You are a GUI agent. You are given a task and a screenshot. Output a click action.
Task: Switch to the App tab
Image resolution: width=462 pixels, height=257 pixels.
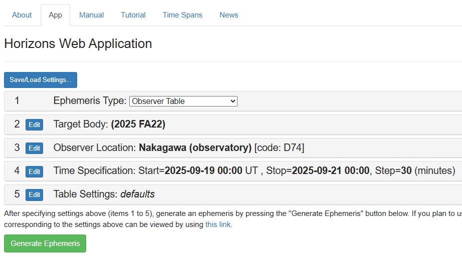click(x=55, y=15)
